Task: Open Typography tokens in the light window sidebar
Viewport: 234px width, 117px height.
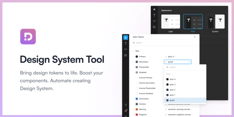Action: pyautogui.click(x=126, y=44)
